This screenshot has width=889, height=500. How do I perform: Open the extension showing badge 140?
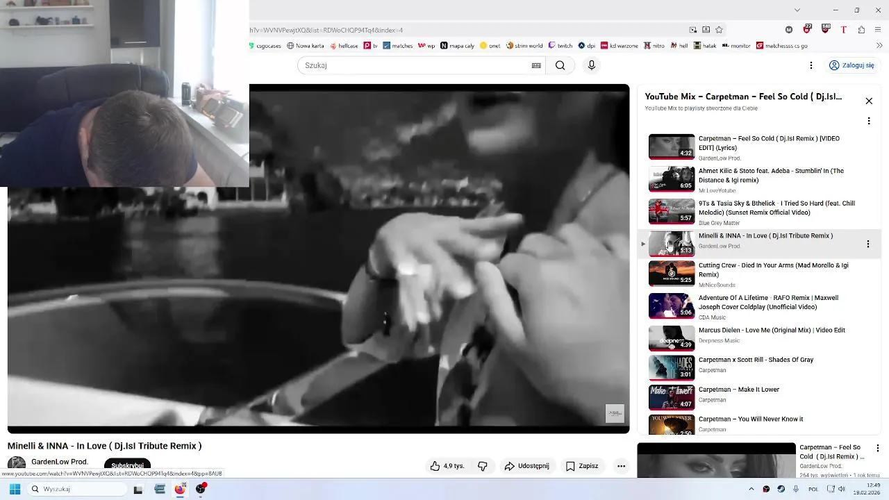tap(825, 30)
